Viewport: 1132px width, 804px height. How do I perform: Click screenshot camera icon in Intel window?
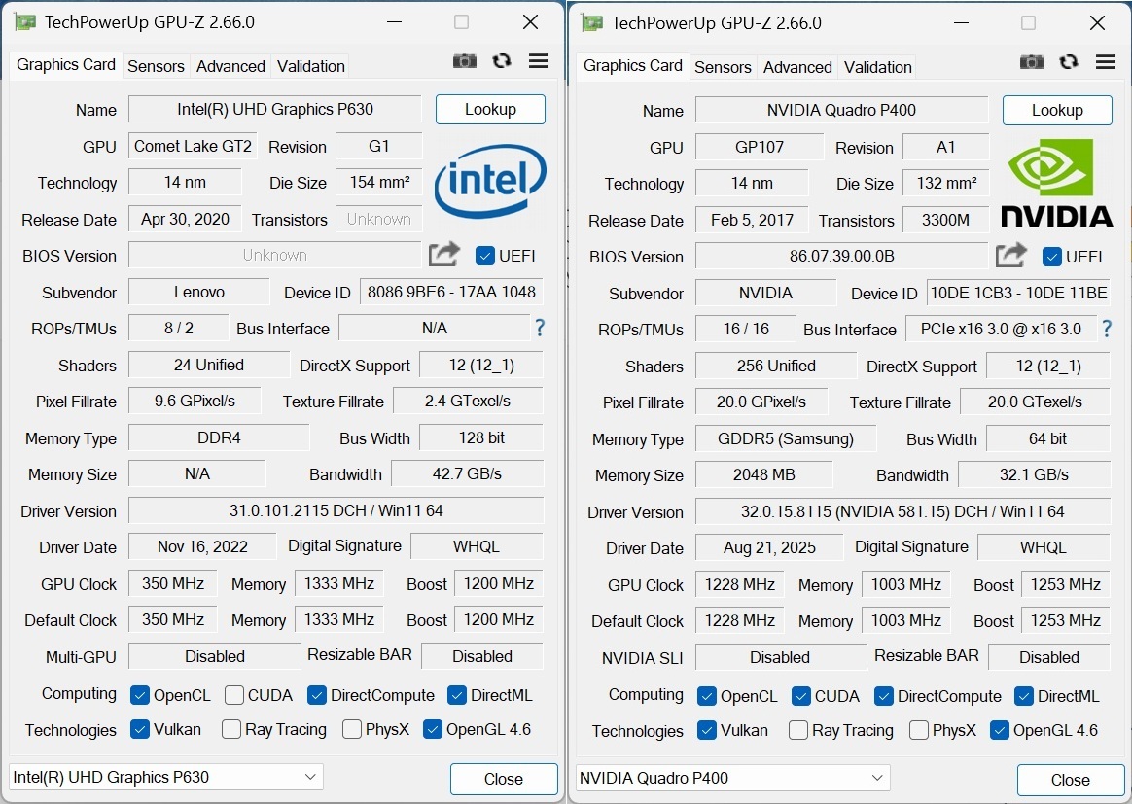pyautogui.click(x=464, y=61)
